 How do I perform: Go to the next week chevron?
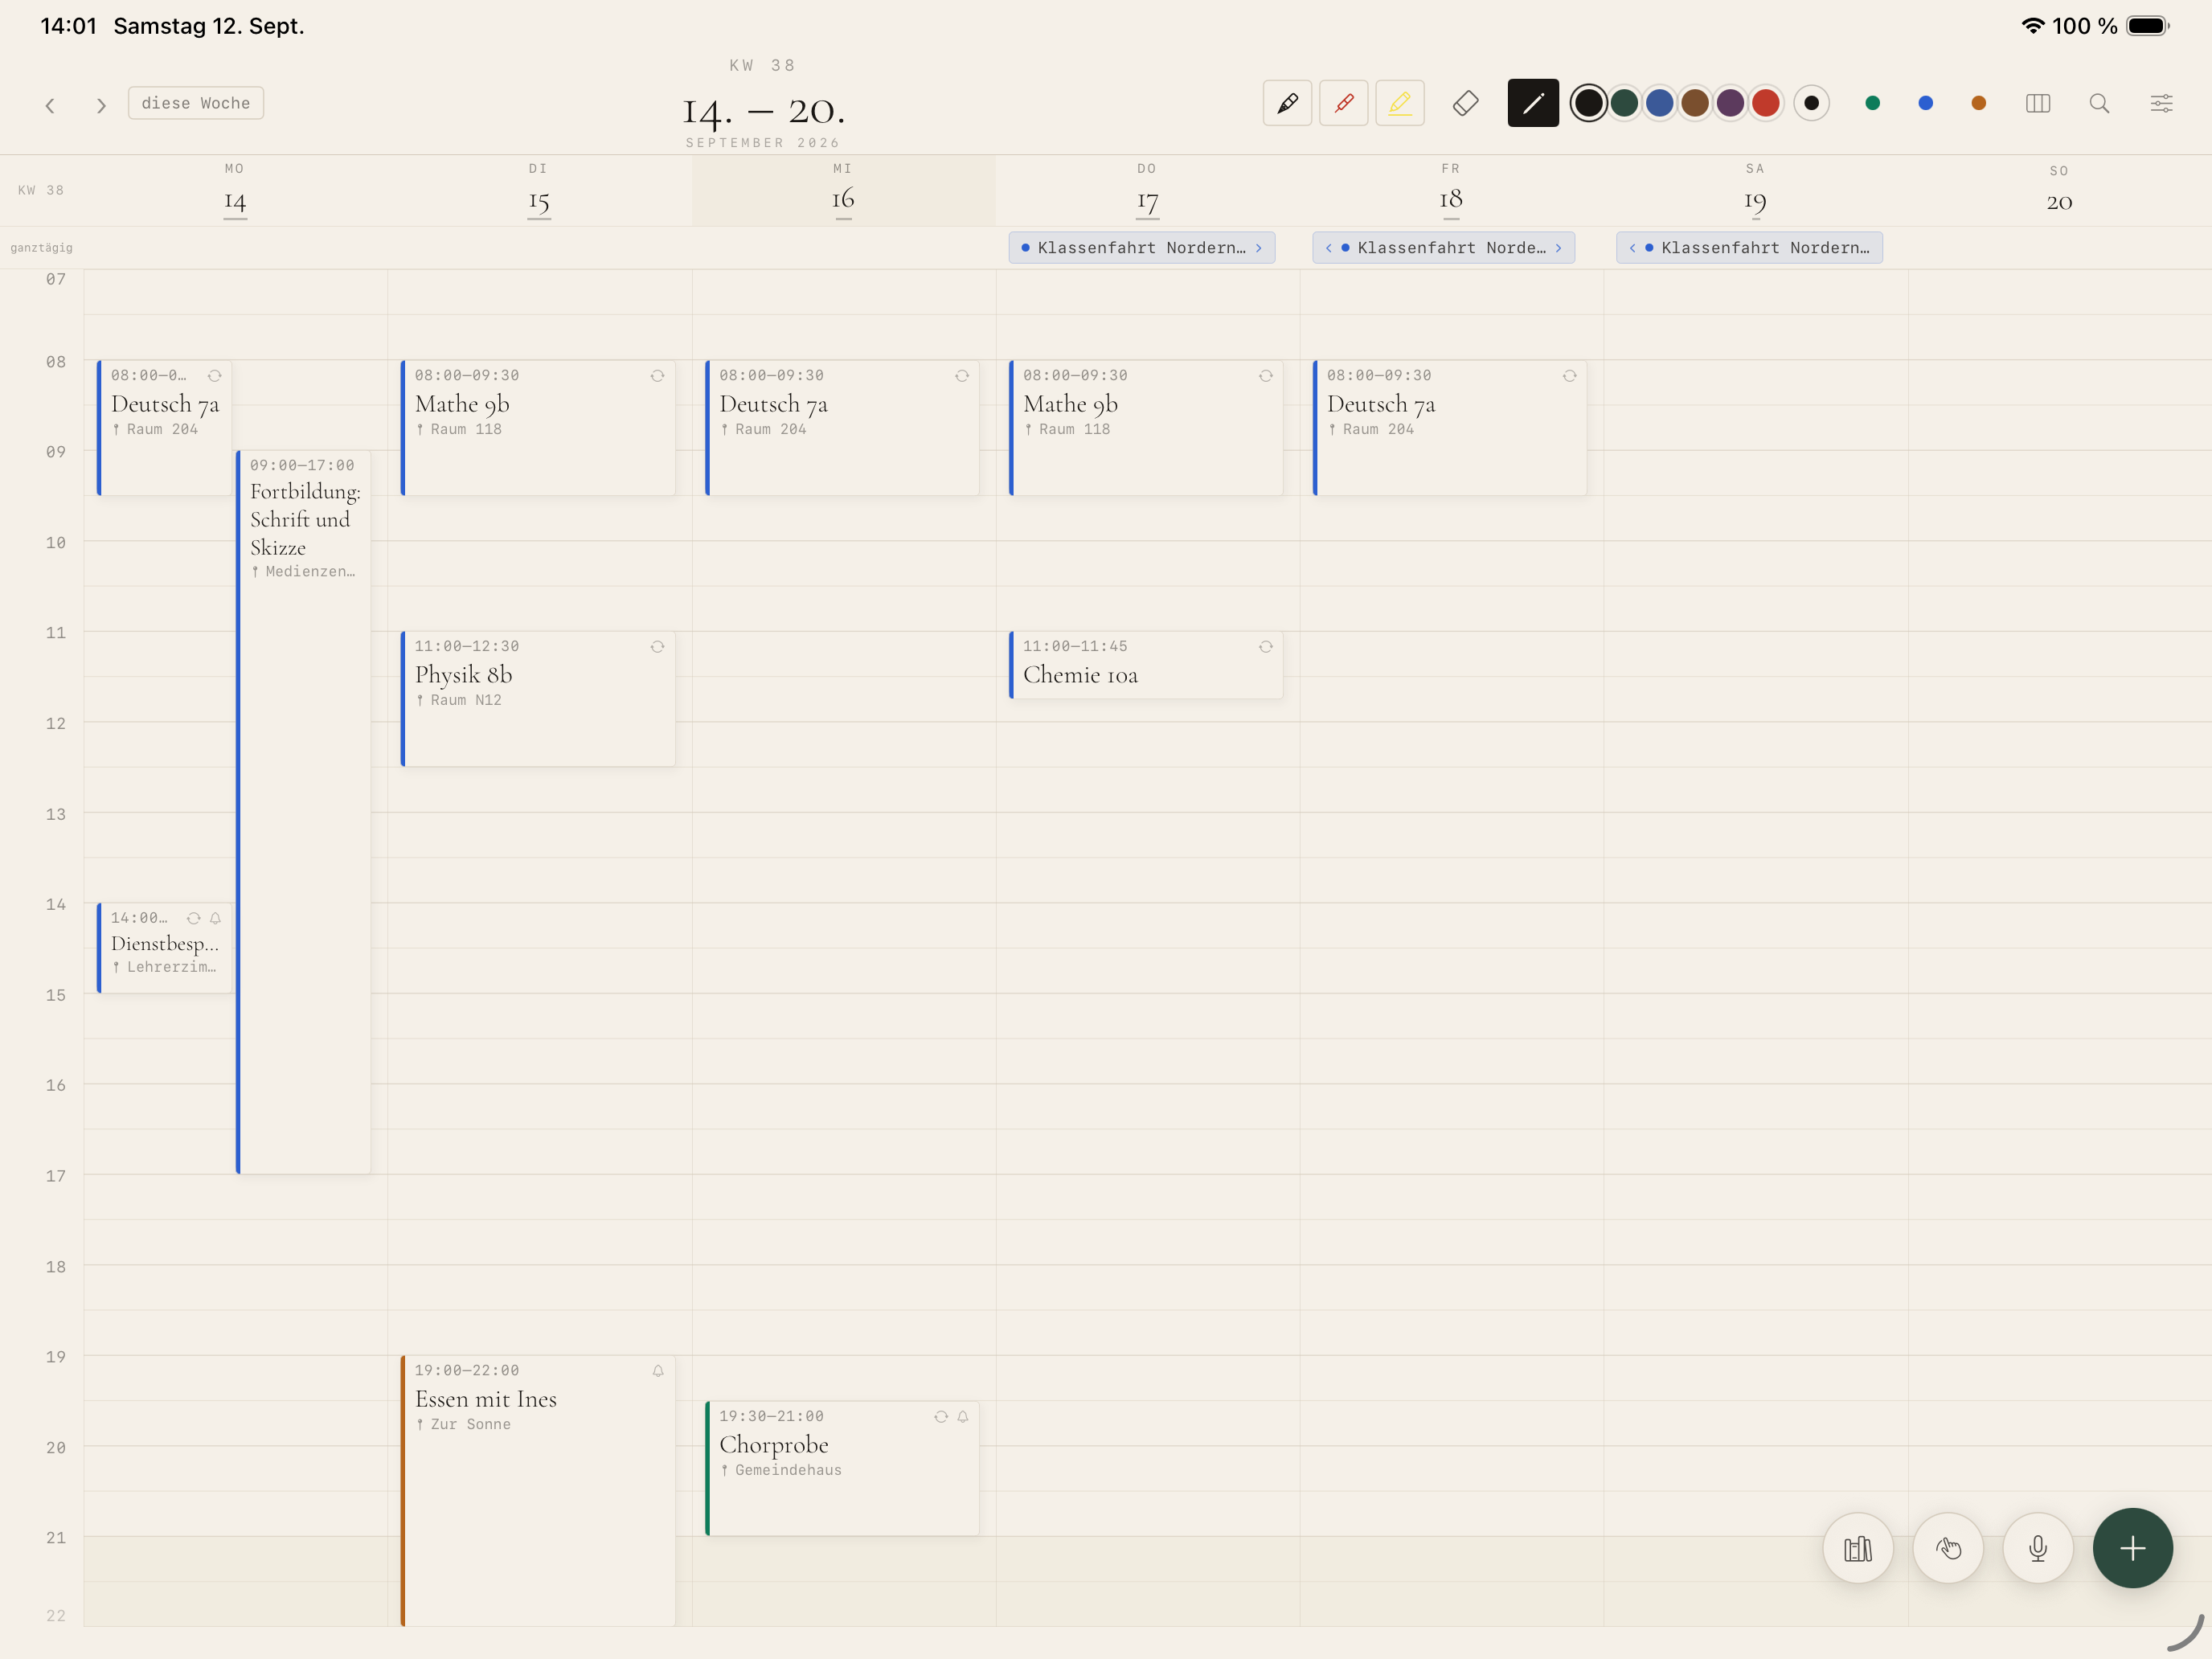(100, 105)
